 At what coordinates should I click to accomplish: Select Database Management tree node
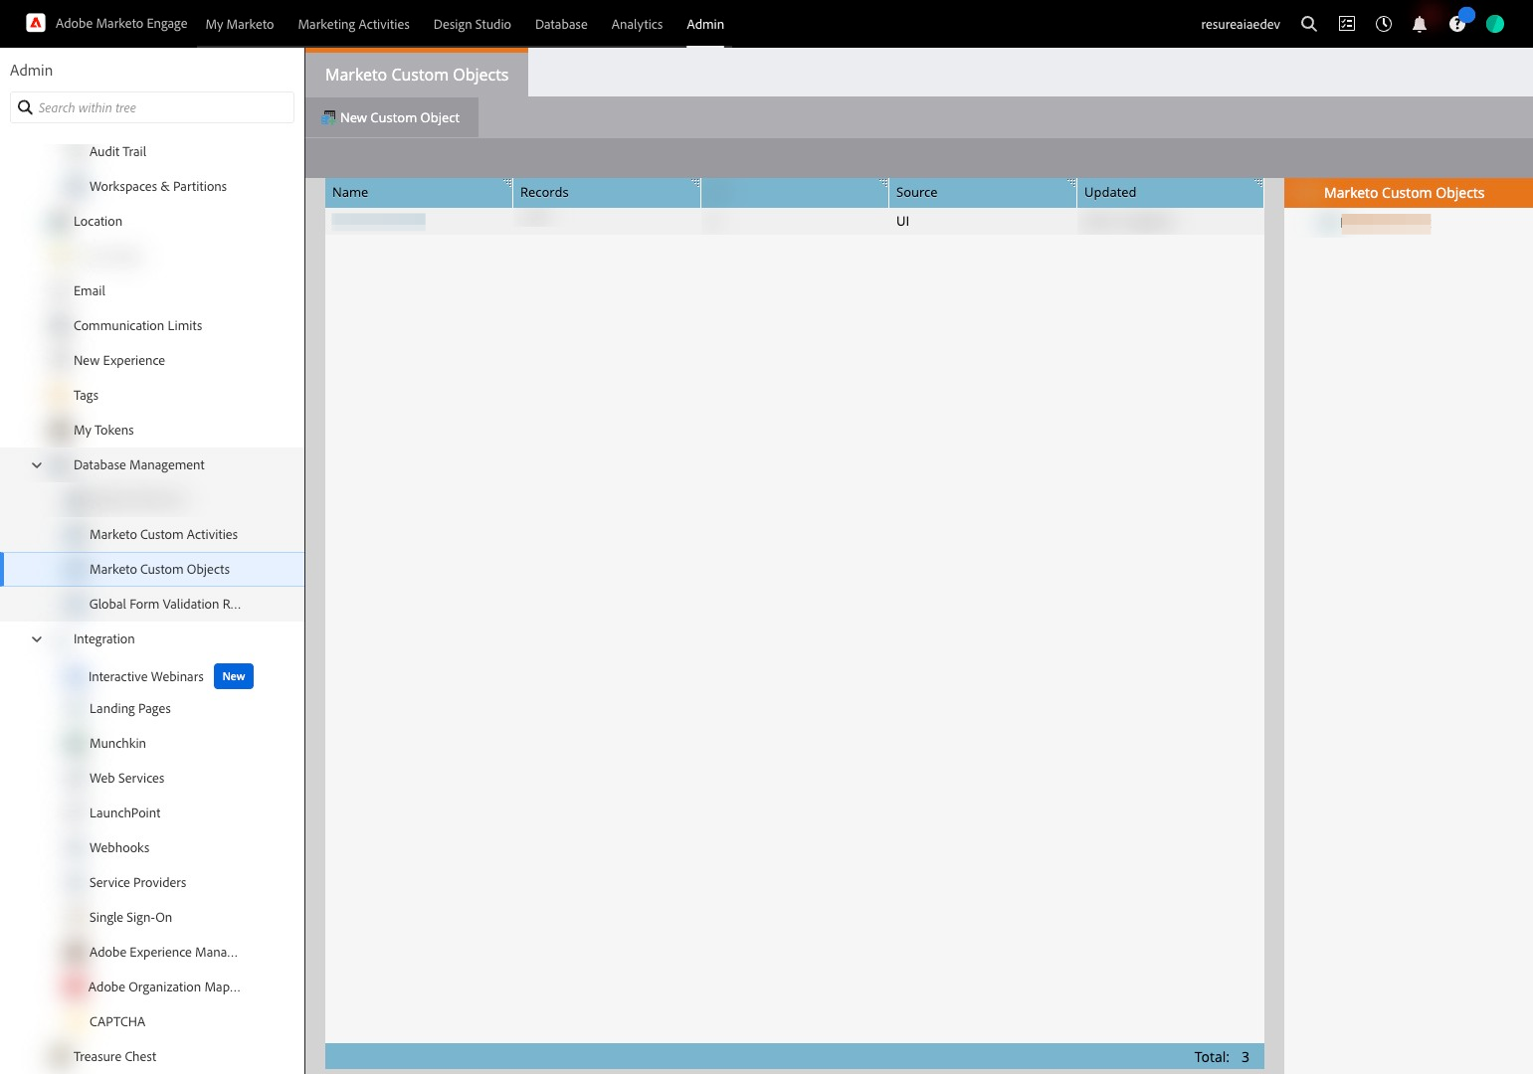click(x=139, y=464)
